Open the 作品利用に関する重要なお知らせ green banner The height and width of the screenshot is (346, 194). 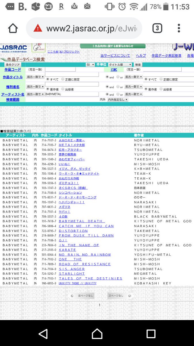pyautogui.click(x=113, y=46)
